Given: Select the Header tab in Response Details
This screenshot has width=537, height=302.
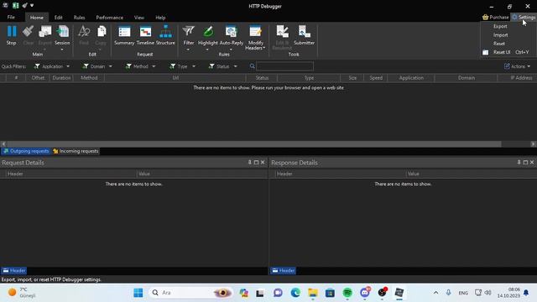Looking at the screenshot, I should (x=284, y=270).
